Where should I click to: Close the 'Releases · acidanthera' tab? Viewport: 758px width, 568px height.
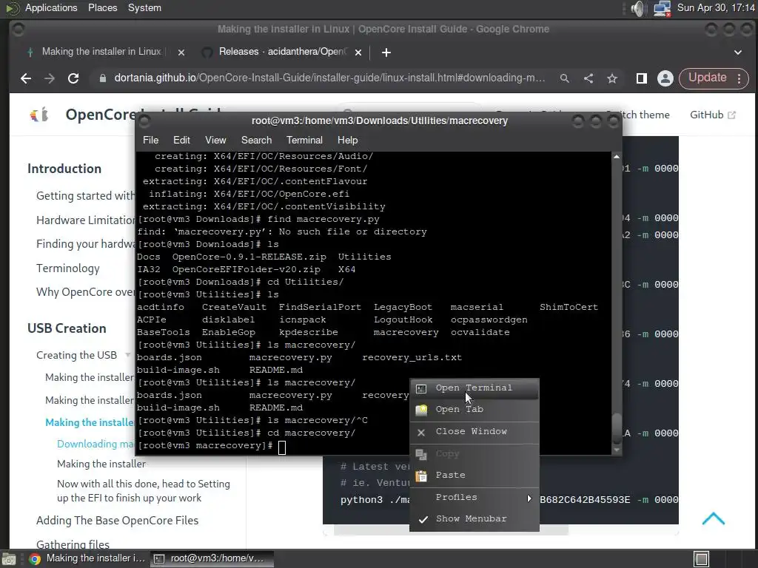358,53
